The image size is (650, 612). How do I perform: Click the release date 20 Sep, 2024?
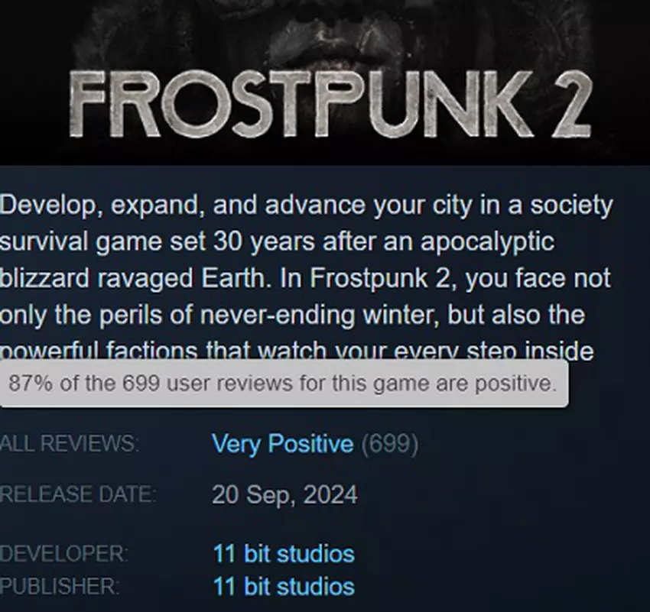(x=284, y=494)
